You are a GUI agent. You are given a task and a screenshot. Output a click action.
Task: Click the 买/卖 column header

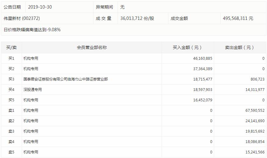11,47
